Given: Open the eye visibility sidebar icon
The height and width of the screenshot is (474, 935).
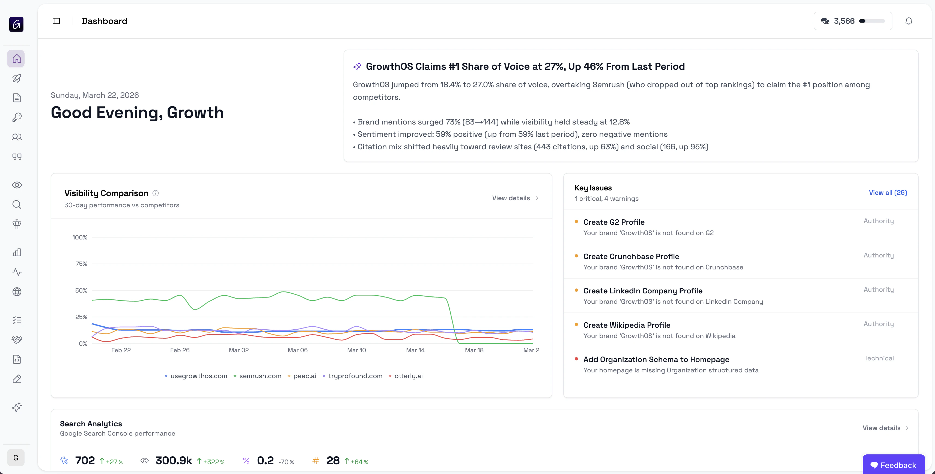Looking at the screenshot, I should click(x=17, y=185).
